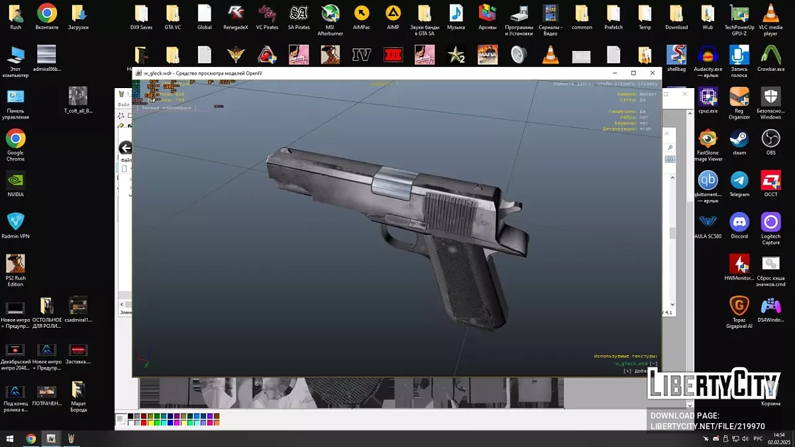
Task: Click [+] to add a texture
Action: (x=627, y=371)
